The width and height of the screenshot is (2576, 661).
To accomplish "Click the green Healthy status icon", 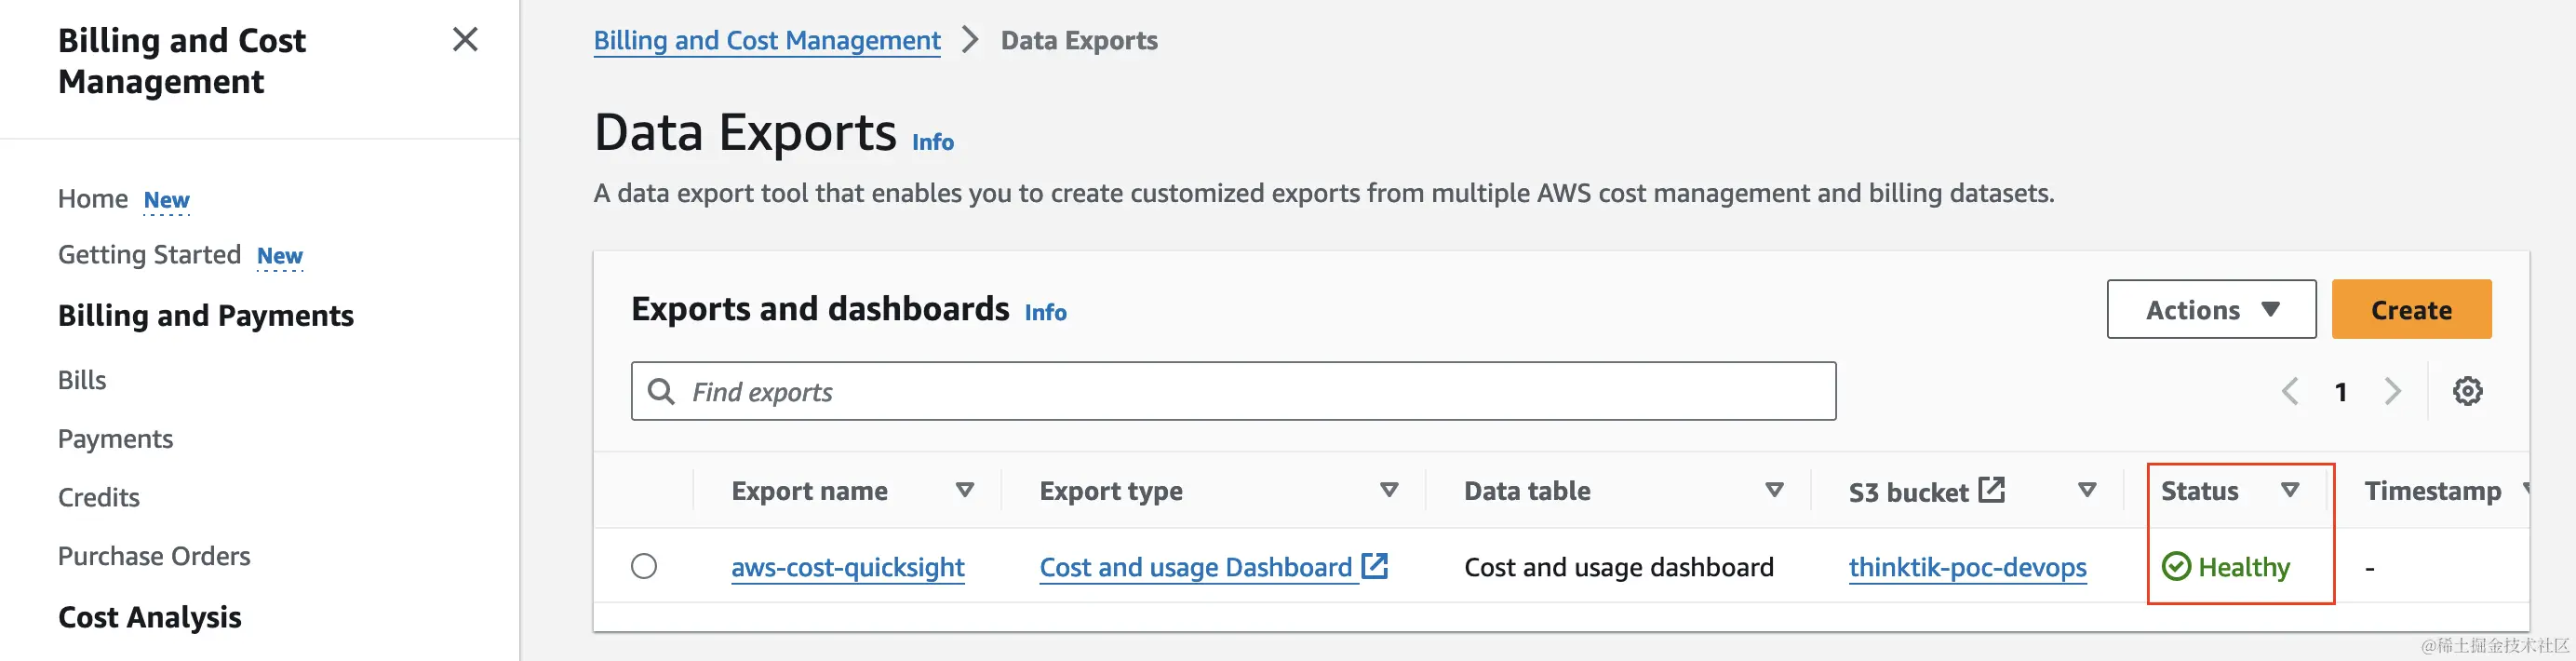I will [x=2176, y=567].
